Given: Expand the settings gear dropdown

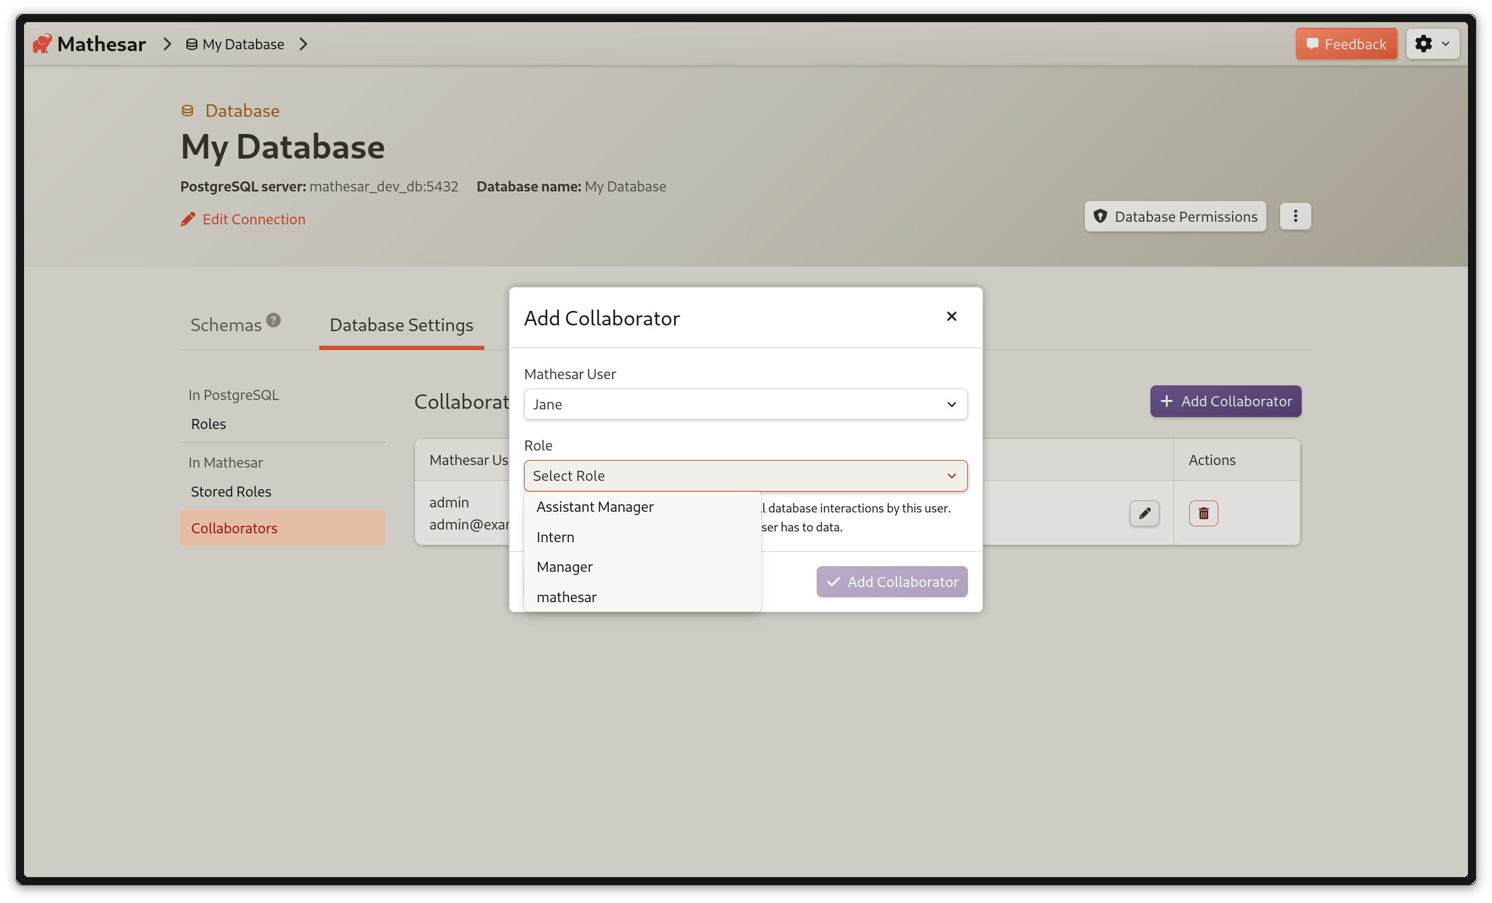Looking at the screenshot, I should point(1432,44).
